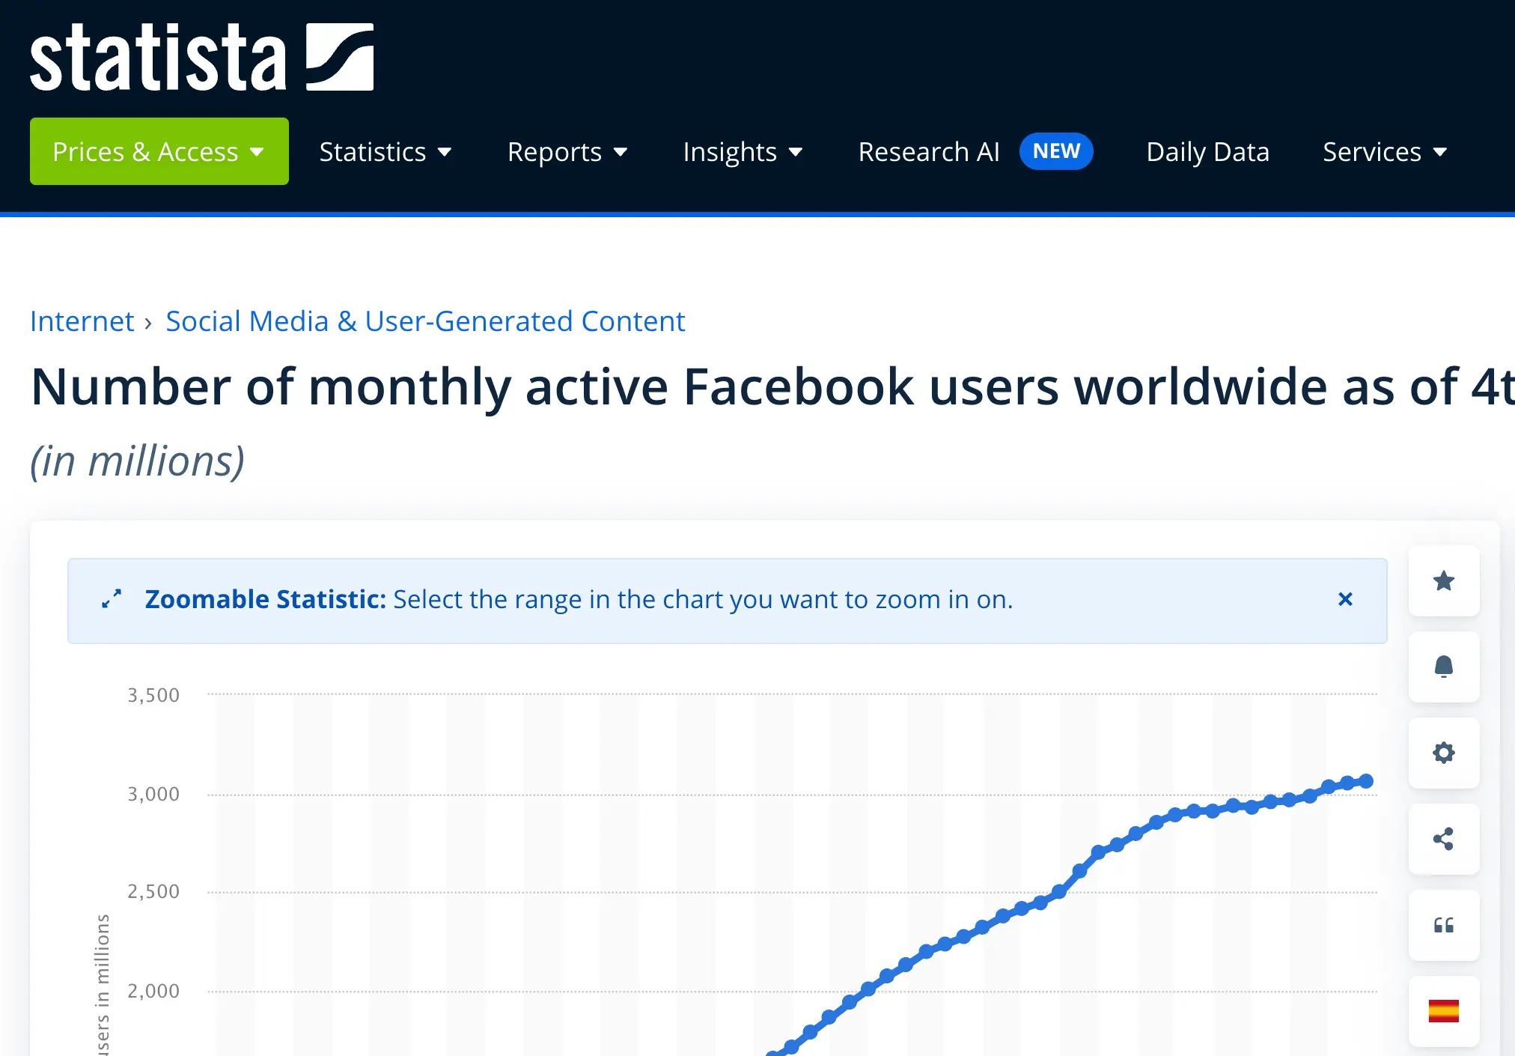The height and width of the screenshot is (1056, 1515).
Task: Dismiss the Zoomable Statistic banner
Action: pos(1345,599)
